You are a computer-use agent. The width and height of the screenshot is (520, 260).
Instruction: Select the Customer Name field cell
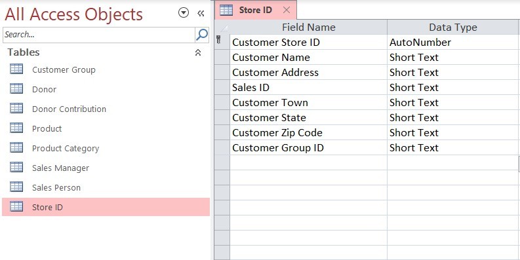[x=308, y=57]
